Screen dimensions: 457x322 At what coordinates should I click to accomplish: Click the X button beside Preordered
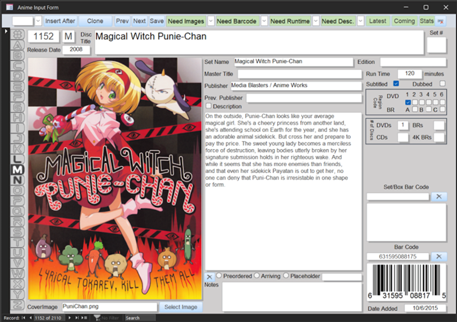pos(210,276)
